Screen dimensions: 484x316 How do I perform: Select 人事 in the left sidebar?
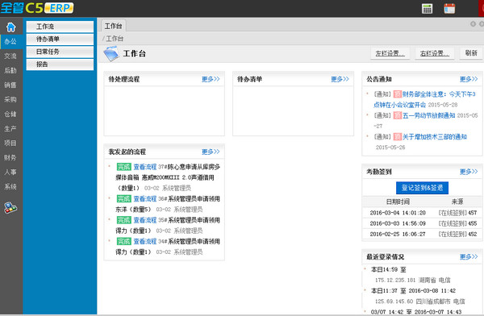point(10,172)
